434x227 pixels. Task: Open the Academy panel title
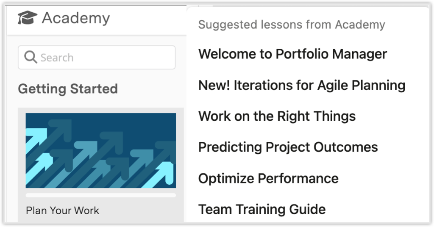[76, 18]
